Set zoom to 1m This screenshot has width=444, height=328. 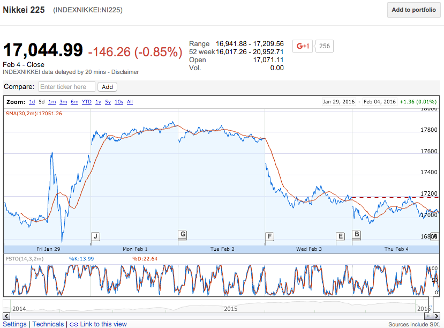tap(52, 102)
